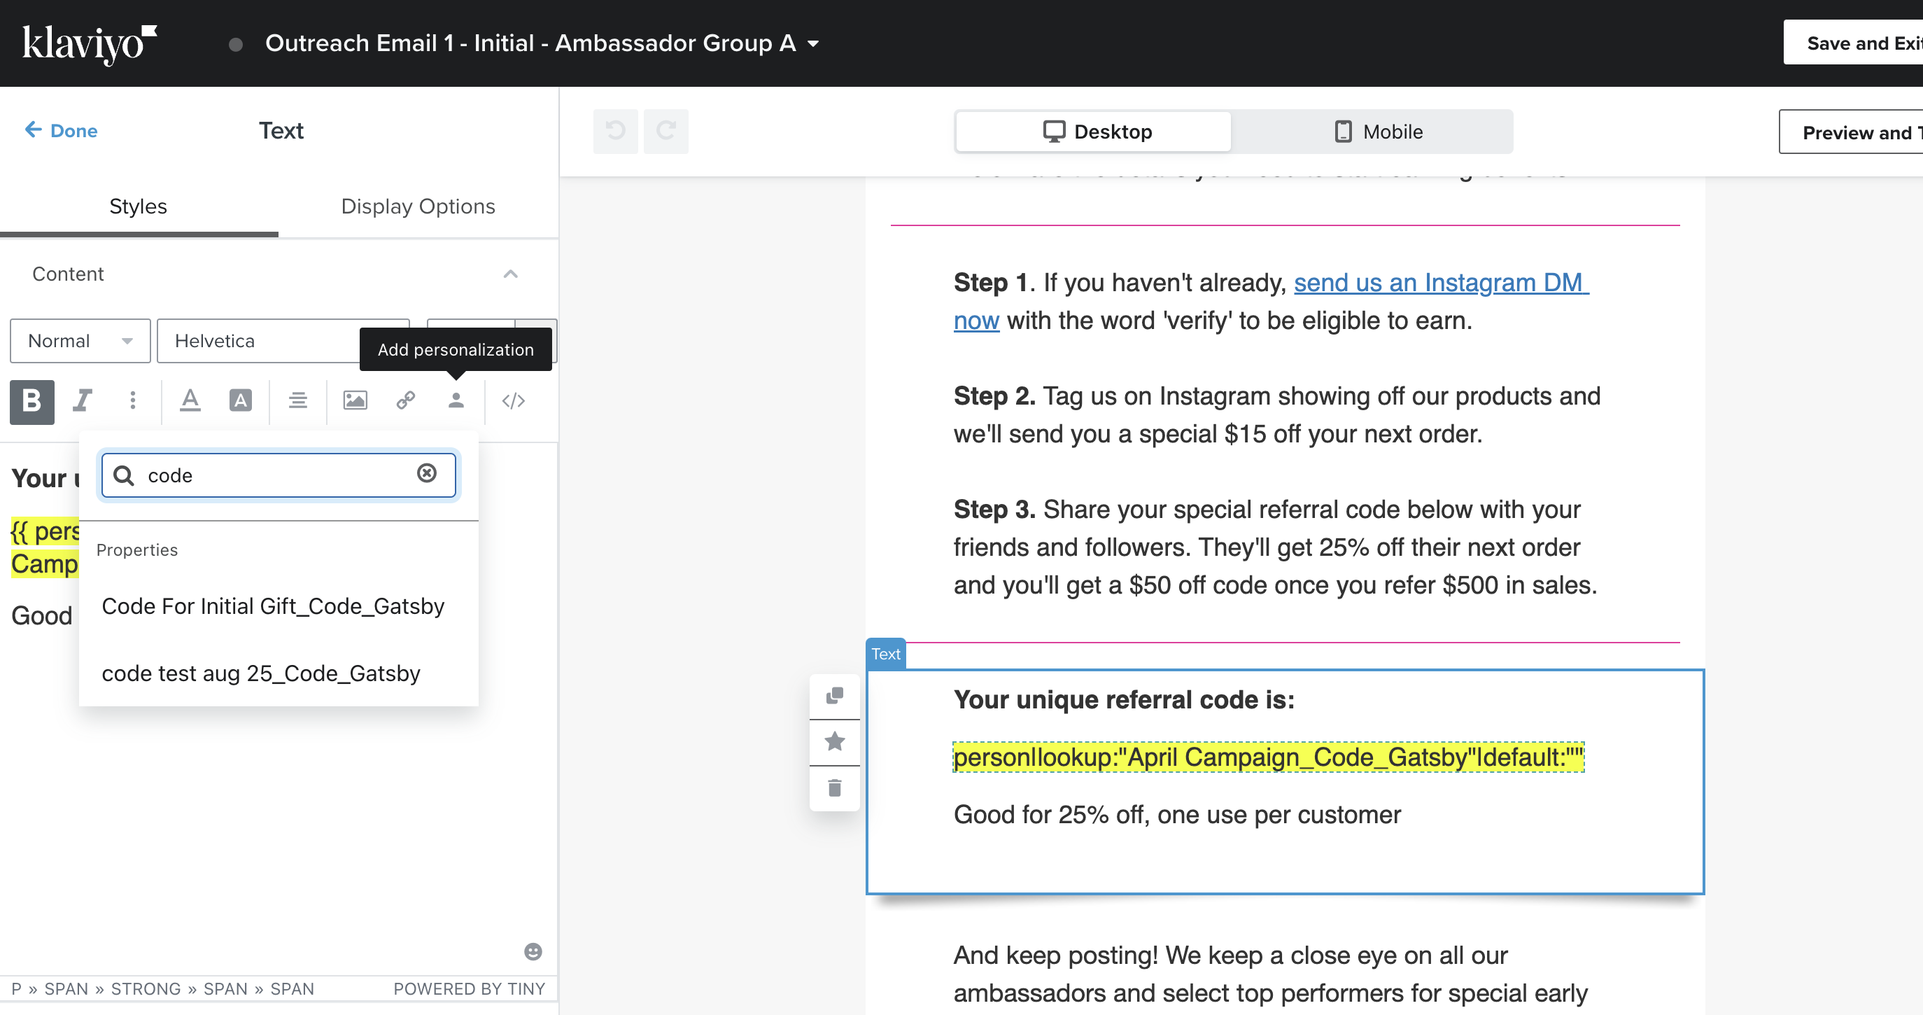Open the emoji picker icon
1923x1015 pixels.
(x=533, y=951)
